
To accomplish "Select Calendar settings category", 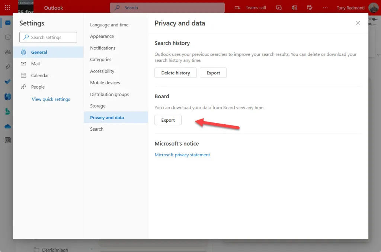I will click(48, 75).
